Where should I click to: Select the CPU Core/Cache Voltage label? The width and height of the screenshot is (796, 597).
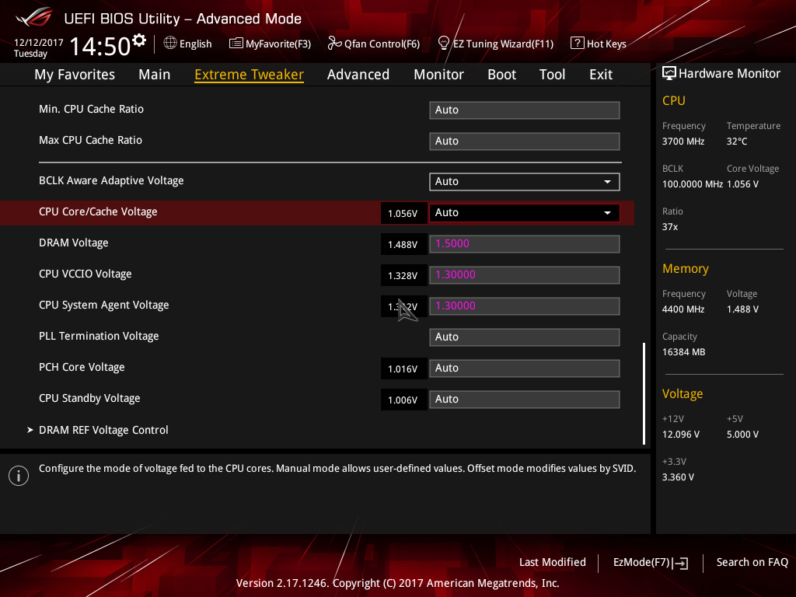(x=98, y=211)
